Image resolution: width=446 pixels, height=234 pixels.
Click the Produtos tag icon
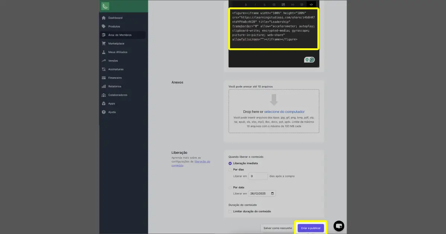click(x=104, y=26)
